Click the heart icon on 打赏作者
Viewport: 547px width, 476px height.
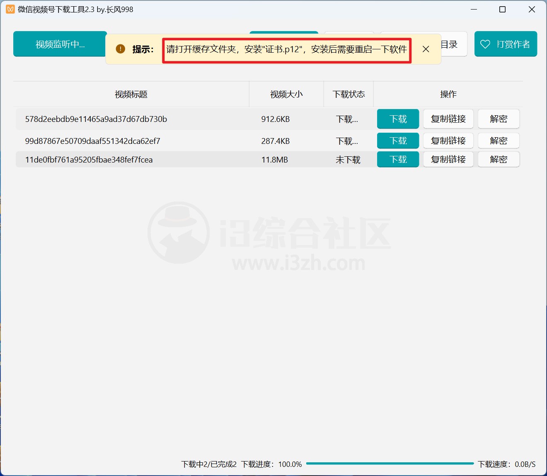coord(485,44)
